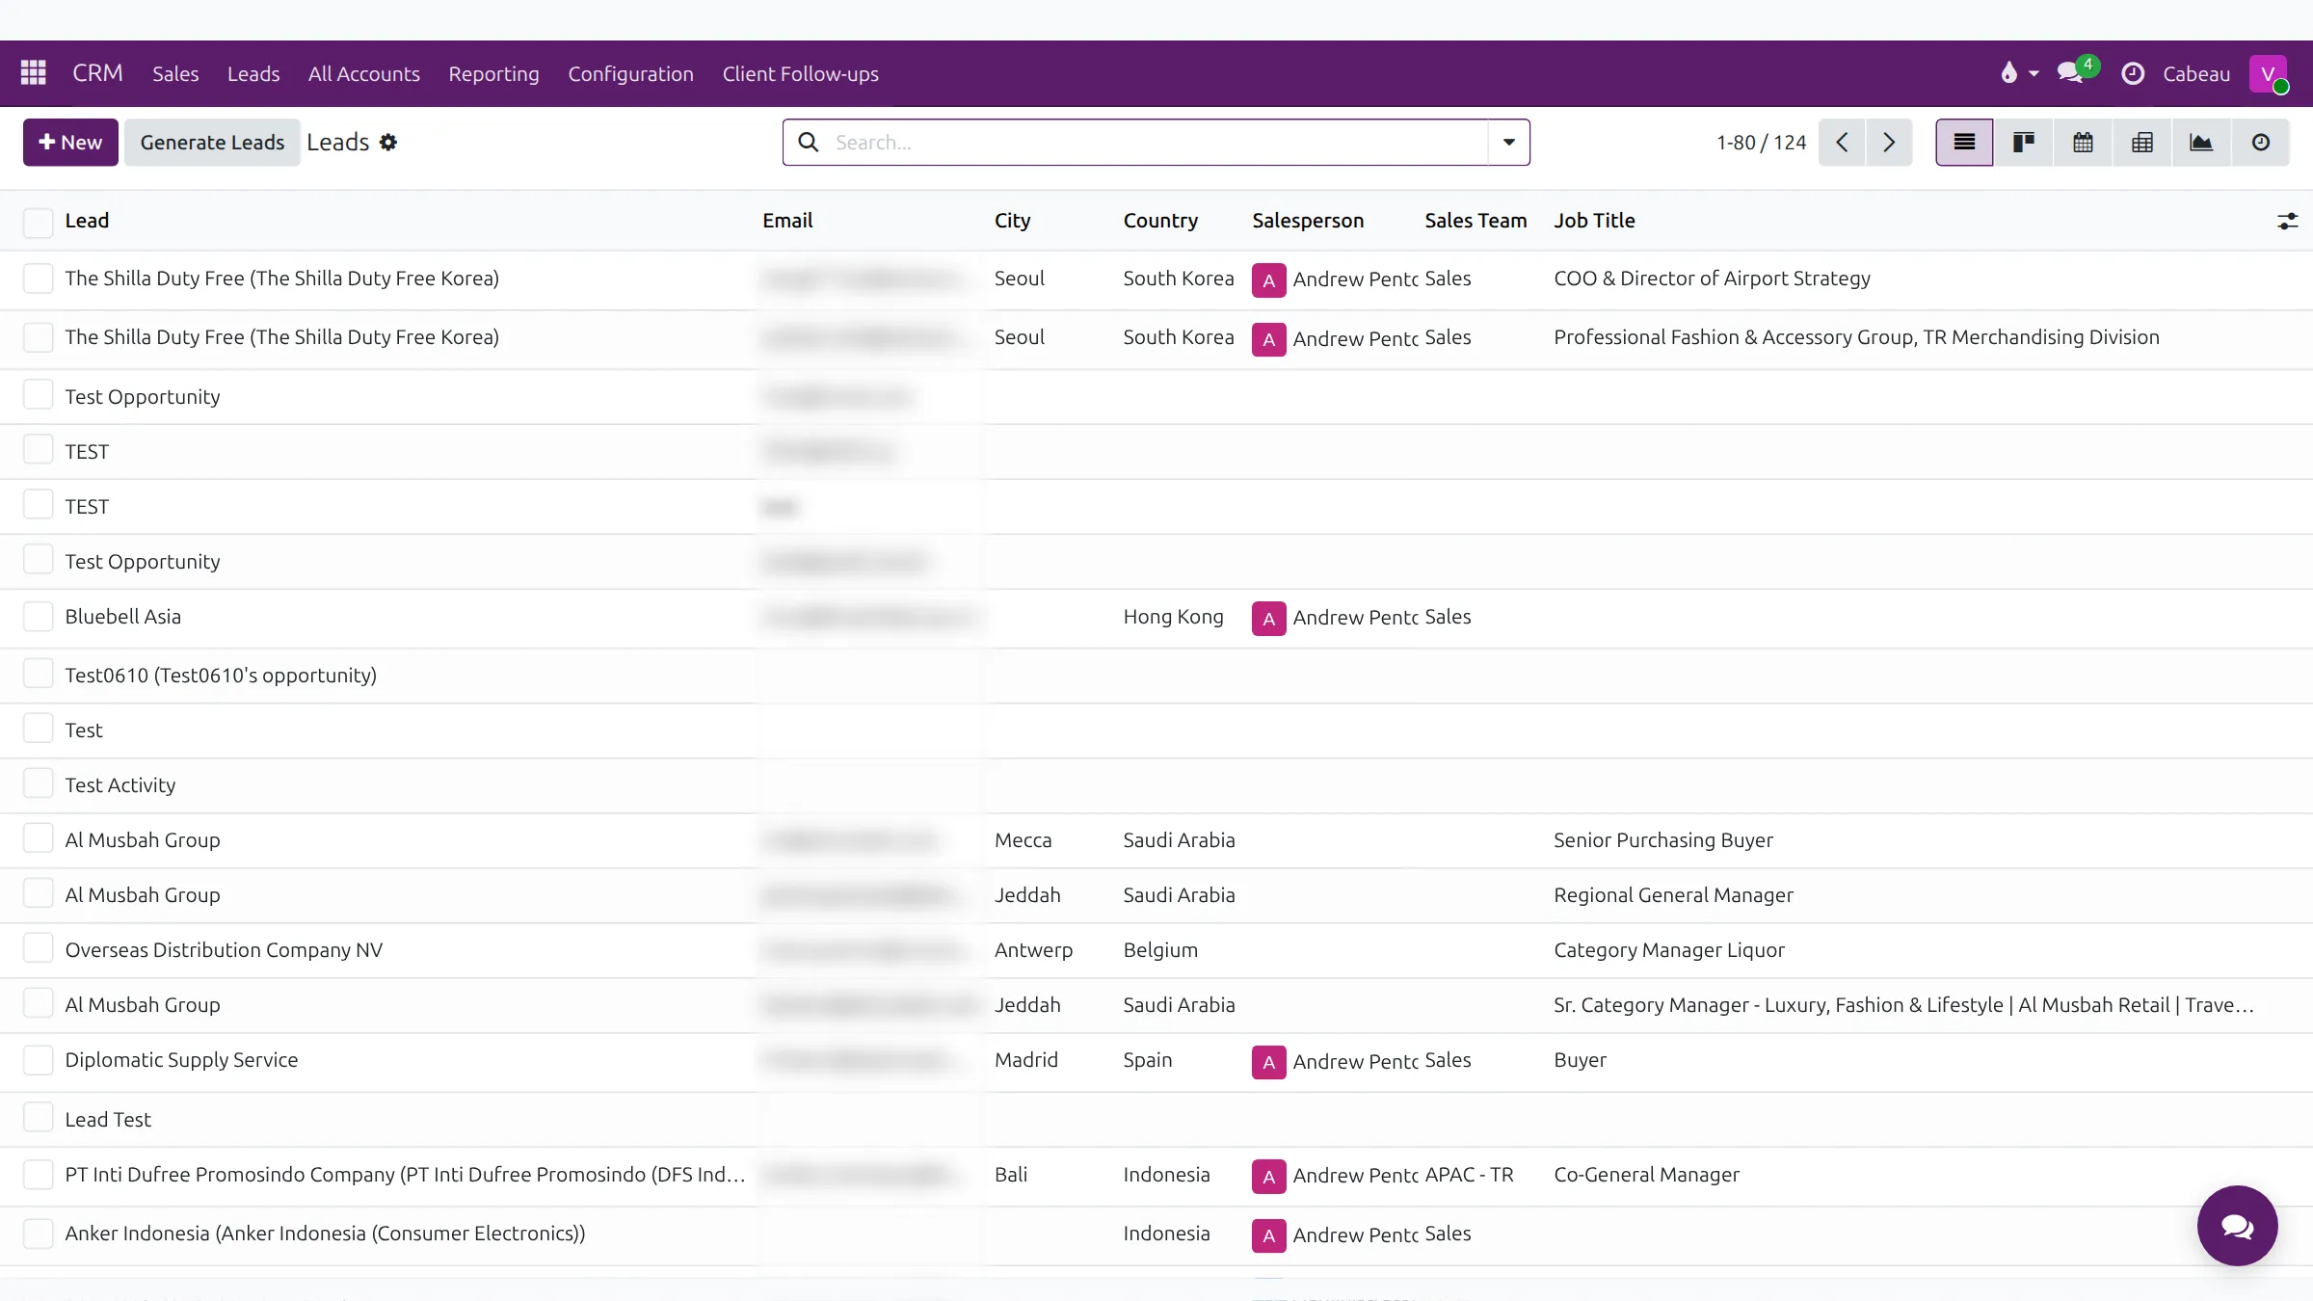Open the conversations chat icon with badge

2077,71
